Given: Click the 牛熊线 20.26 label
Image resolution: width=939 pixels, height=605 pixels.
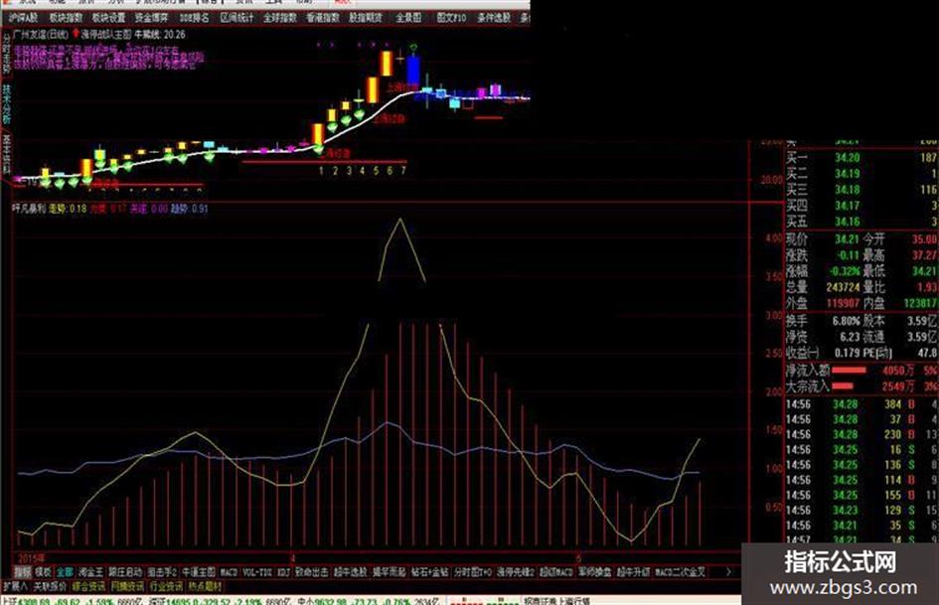Looking at the screenshot, I should click(160, 35).
